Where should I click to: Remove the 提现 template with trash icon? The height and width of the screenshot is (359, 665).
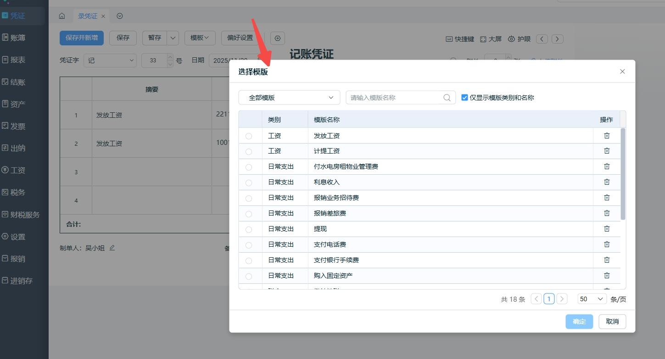tap(607, 229)
